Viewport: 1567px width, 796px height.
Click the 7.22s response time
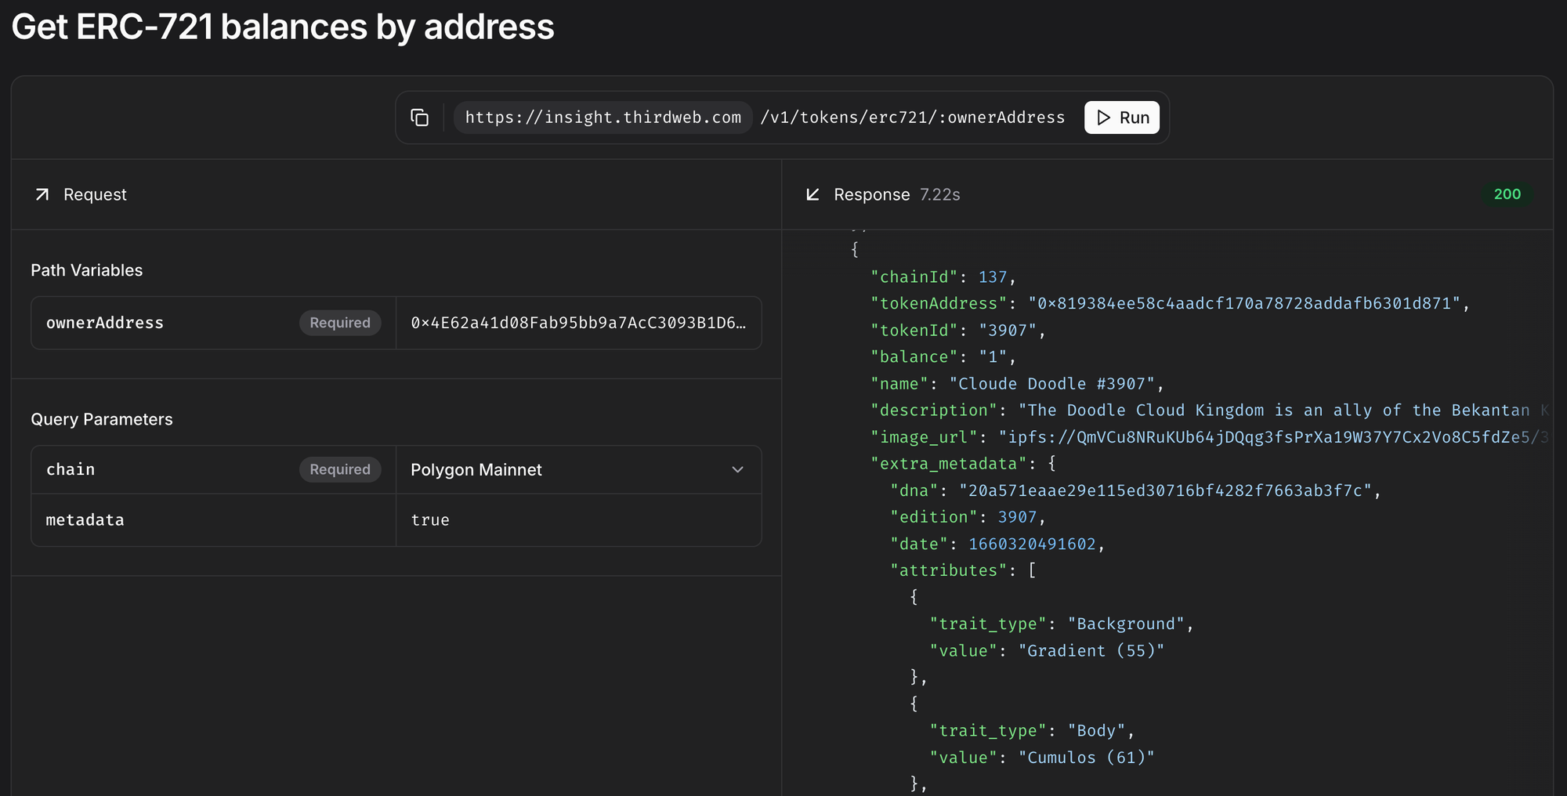[940, 194]
